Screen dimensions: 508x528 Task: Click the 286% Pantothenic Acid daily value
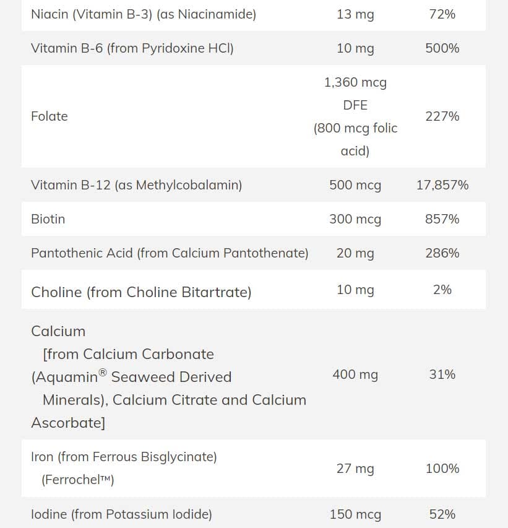coord(442,253)
